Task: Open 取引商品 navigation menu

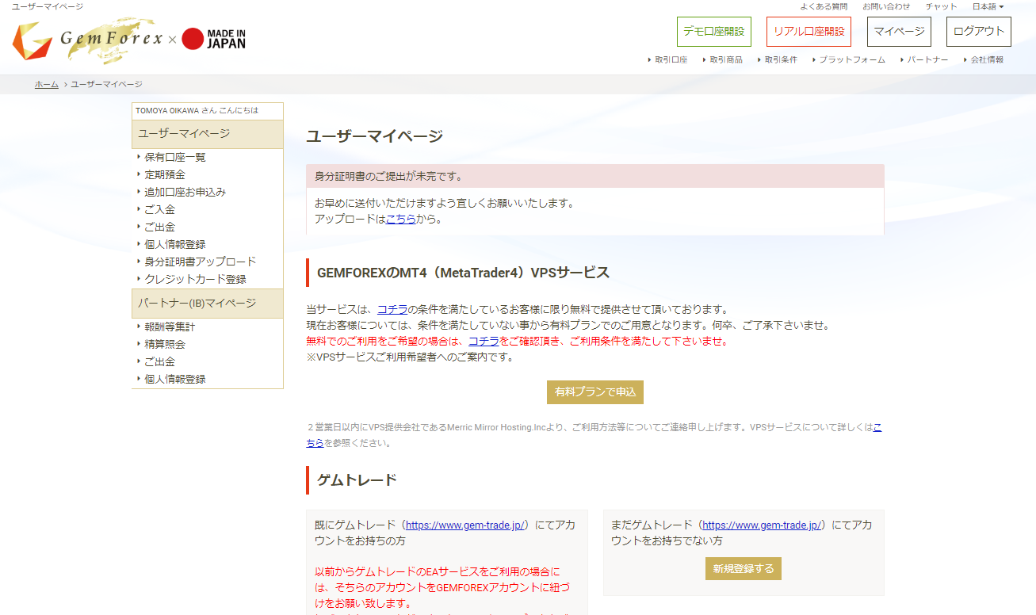Action: tap(722, 59)
